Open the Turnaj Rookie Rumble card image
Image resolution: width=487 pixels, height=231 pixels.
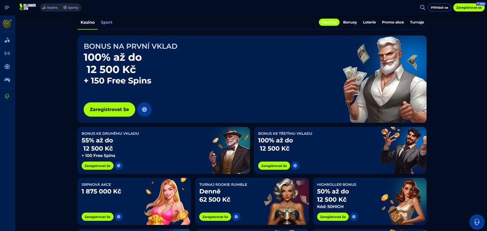coord(285,201)
